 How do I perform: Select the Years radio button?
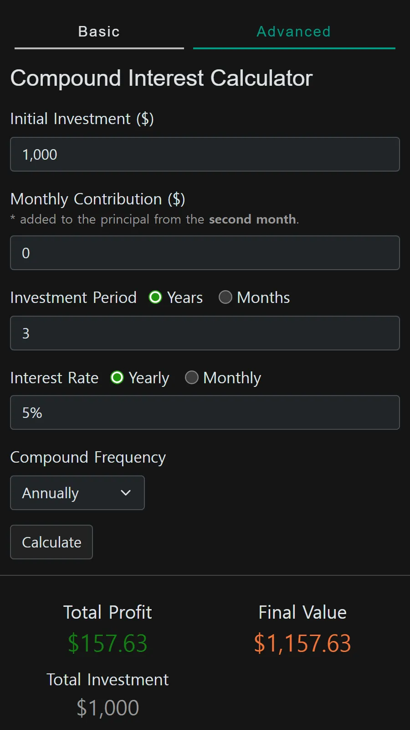click(155, 297)
